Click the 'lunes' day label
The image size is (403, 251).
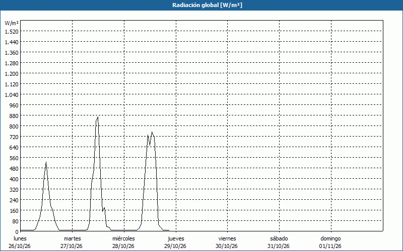pos(20,238)
